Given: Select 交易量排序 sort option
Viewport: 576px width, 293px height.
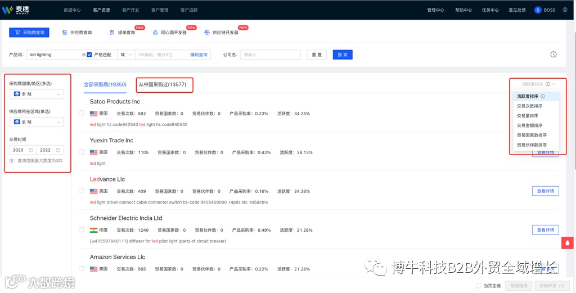Looking at the screenshot, I should point(536,116).
